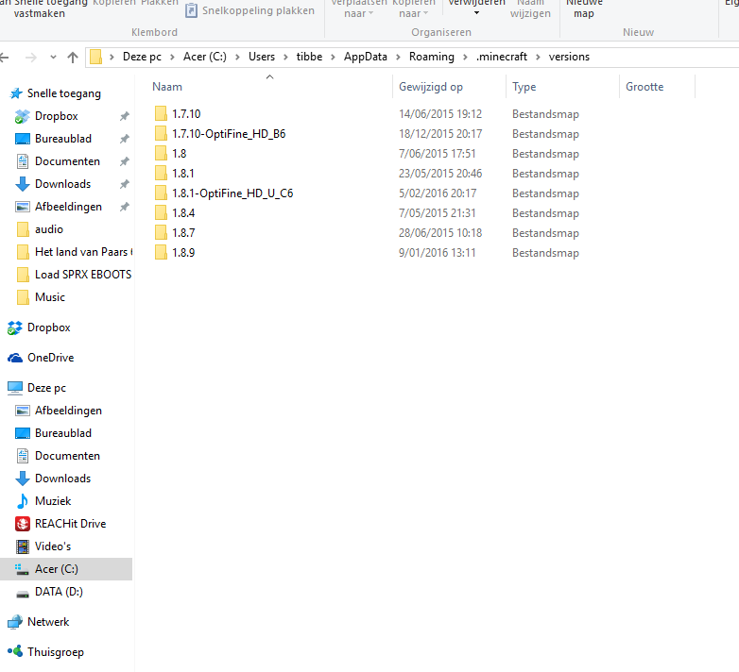
Task: Navigate to .minecraft in the address bar
Action: coord(502,57)
